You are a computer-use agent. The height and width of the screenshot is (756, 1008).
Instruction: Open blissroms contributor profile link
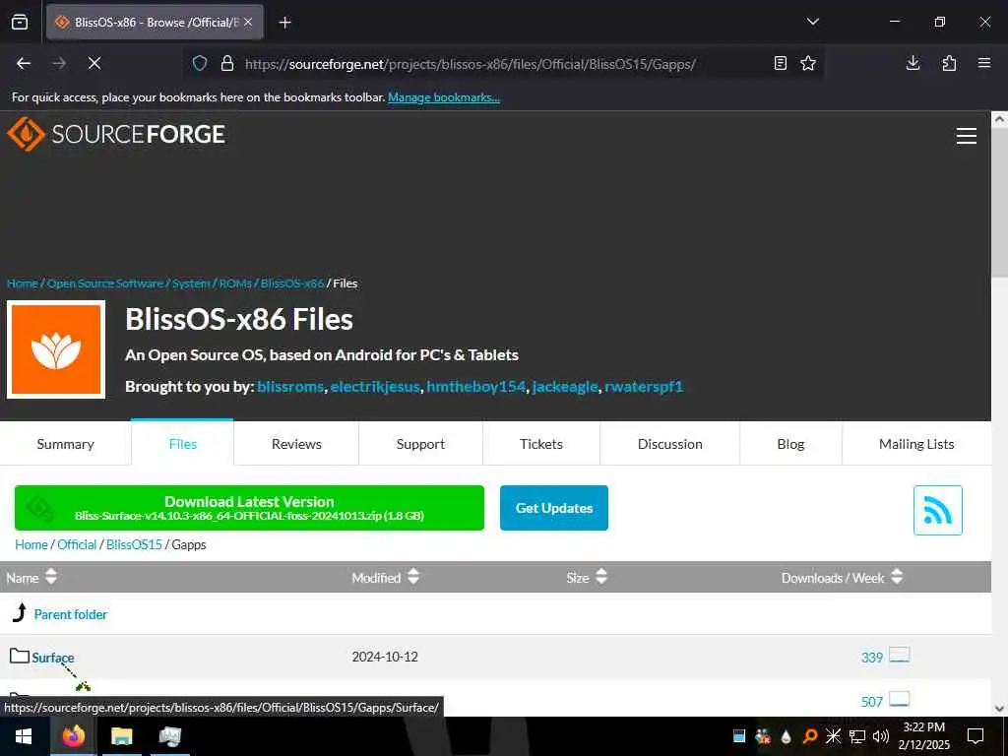click(290, 386)
